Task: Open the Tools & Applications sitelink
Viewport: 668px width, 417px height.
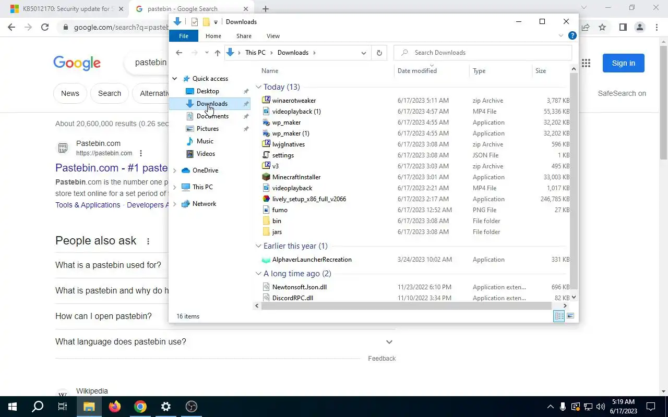Action: pos(88,205)
